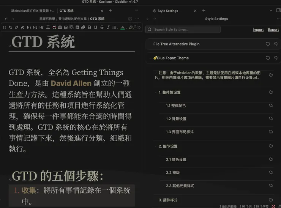
Task: Collapse the 1. 整体性设置 section
Action: pyautogui.click(x=156, y=92)
